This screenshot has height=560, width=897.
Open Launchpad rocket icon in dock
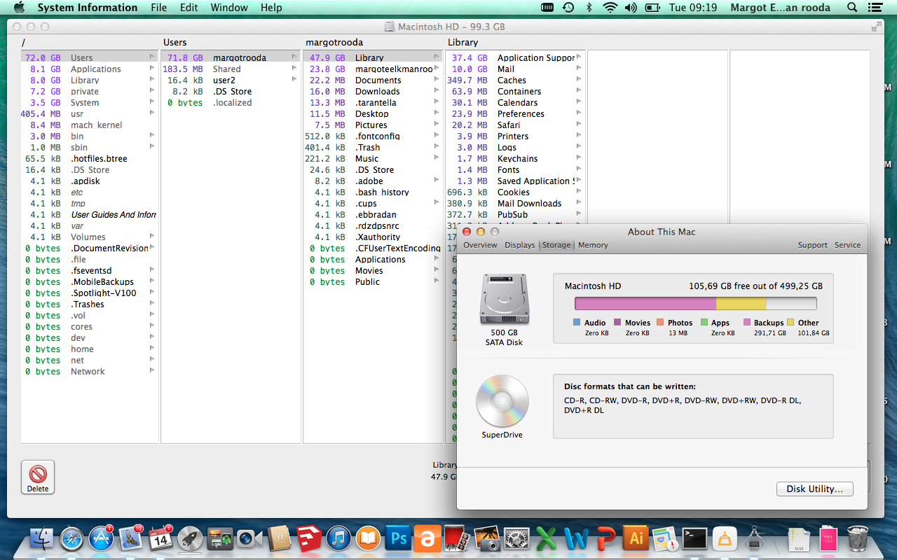coord(190,538)
